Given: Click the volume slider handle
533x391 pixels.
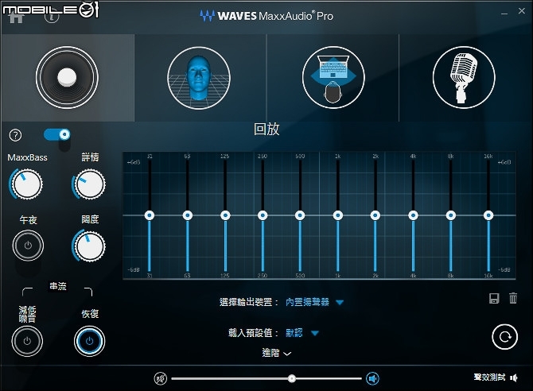Looking at the screenshot, I should click(292, 378).
